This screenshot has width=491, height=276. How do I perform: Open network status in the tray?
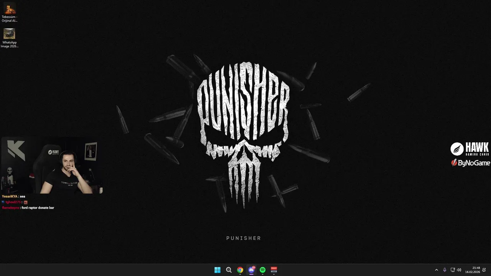(453, 270)
